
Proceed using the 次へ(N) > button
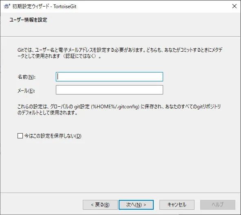[136, 205]
